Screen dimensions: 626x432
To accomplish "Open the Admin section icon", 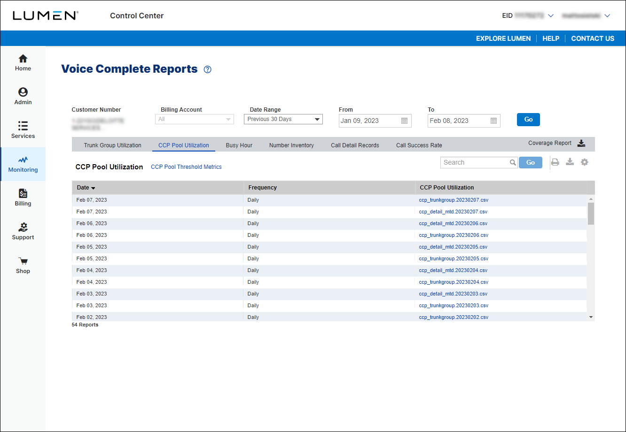I will (23, 92).
